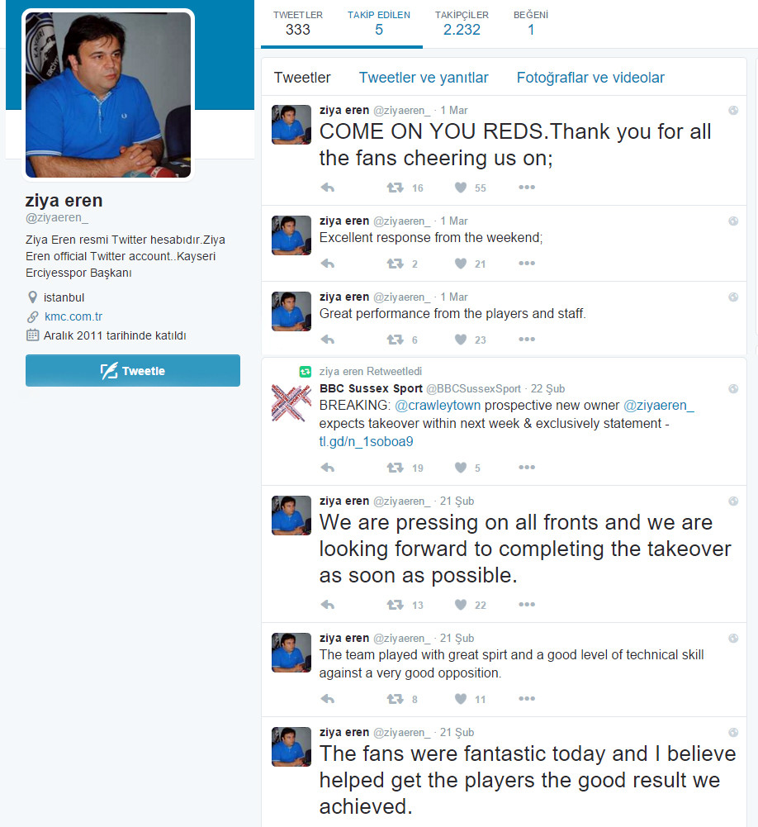The image size is (758, 827).
Task: Click BBC Sussex Sport avatar image
Action: pos(291,403)
